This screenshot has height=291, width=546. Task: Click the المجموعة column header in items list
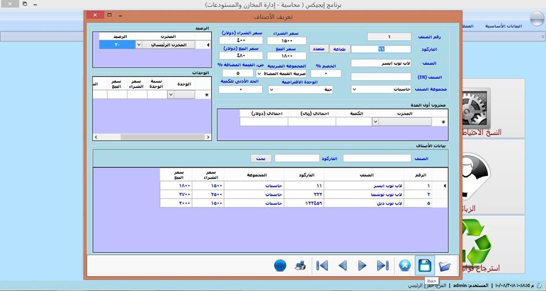[x=254, y=175]
